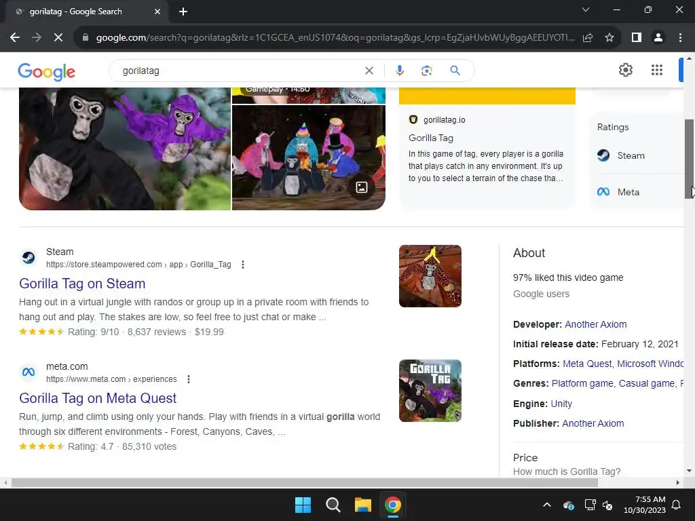Open more options for Steam result
Screen dimensions: 695x521
point(243,265)
